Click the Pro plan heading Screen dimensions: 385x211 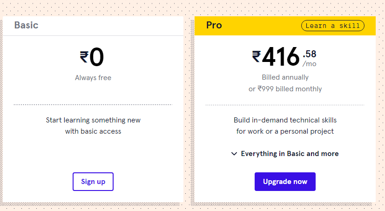[x=214, y=25]
